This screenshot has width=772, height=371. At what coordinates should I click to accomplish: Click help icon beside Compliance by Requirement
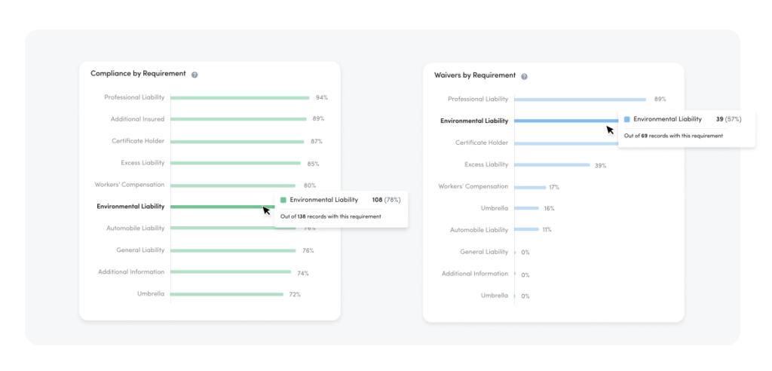195,75
